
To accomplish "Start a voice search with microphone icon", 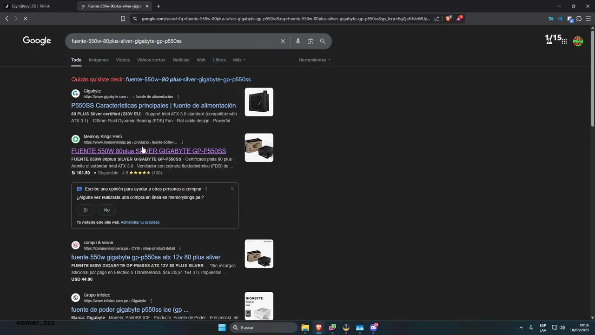I will click(x=298, y=41).
